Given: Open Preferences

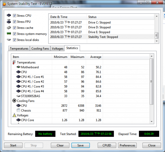Looking at the screenshot, I should [127, 145].
